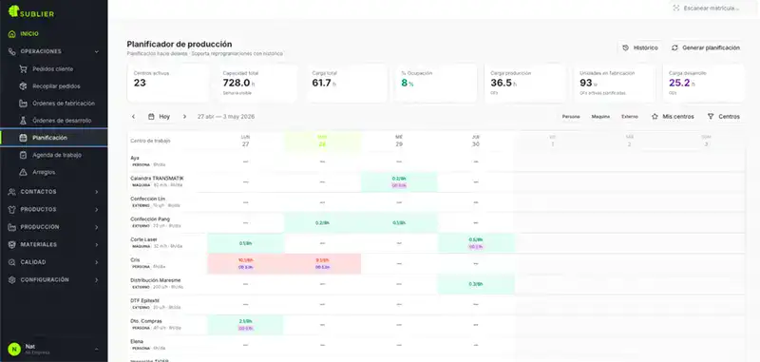Viewport: 760px width, 362px height.
Task: Click the scan icon in matrícula field
Action: coord(676,8)
